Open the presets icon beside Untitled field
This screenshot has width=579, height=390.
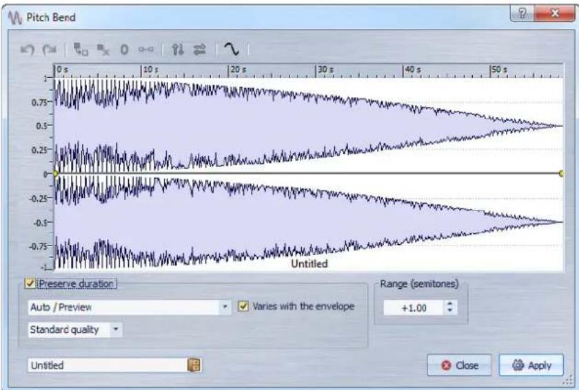pos(194,365)
